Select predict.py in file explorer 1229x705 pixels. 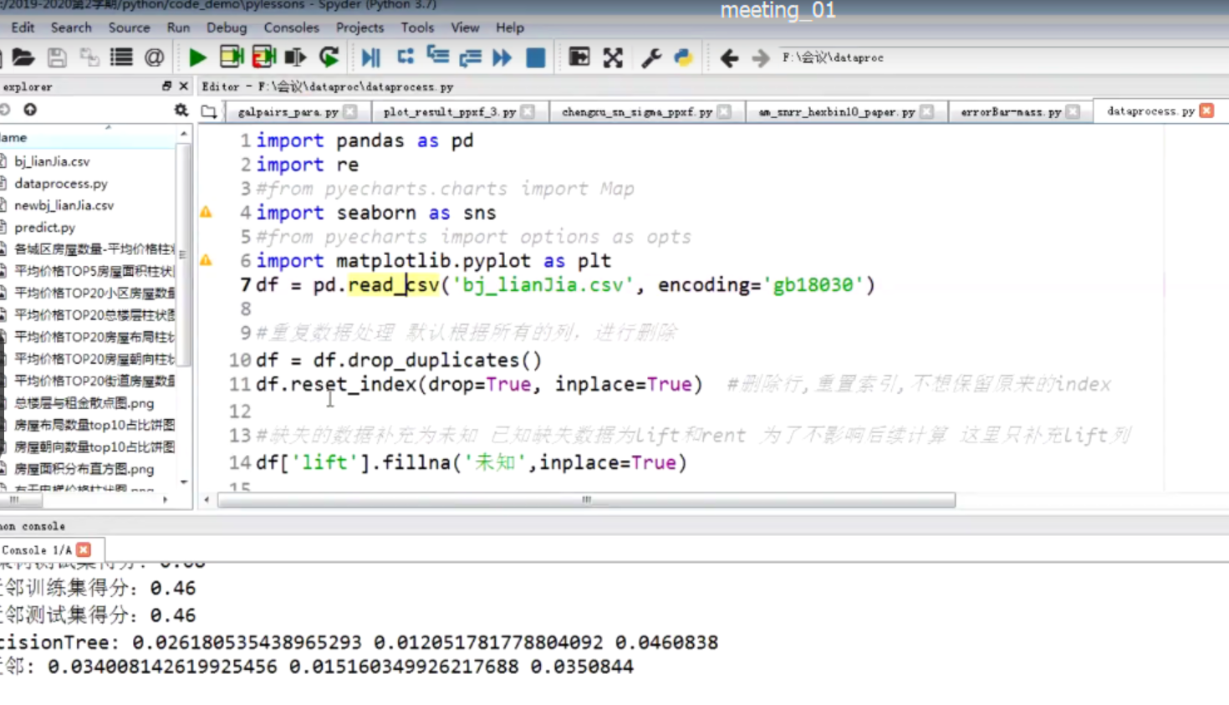45,227
